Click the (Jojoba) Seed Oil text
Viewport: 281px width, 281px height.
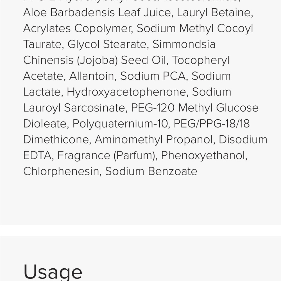click(121, 60)
